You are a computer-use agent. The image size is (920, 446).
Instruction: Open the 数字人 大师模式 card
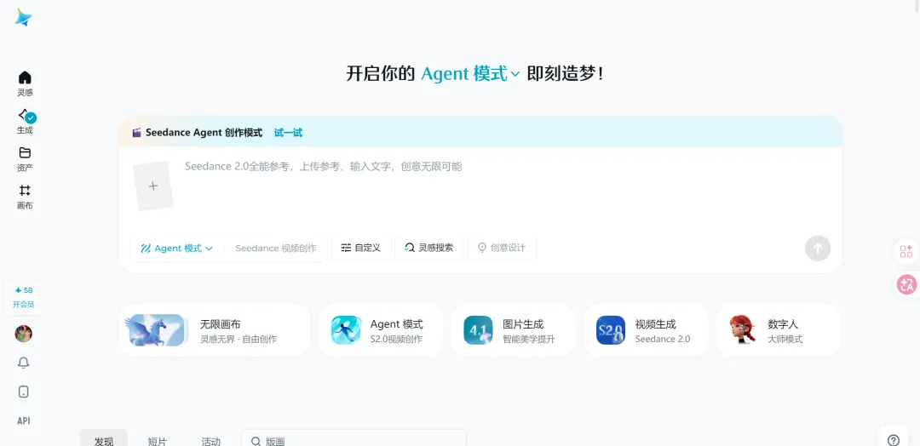click(x=779, y=330)
